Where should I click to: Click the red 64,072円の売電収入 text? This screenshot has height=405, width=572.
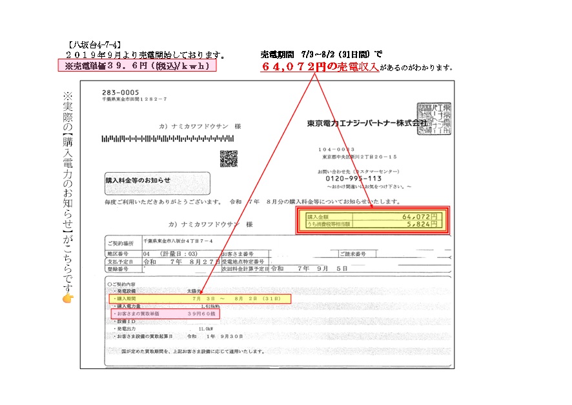[x=319, y=67]
